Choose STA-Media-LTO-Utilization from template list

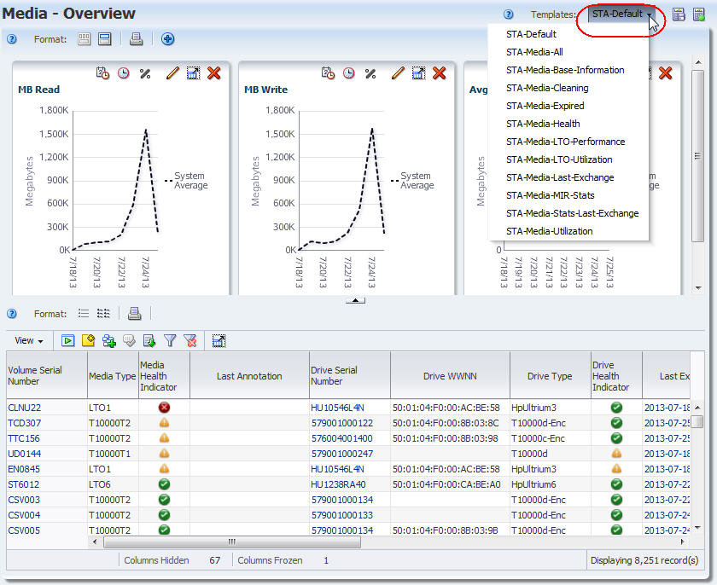click(x=559, y=159)
